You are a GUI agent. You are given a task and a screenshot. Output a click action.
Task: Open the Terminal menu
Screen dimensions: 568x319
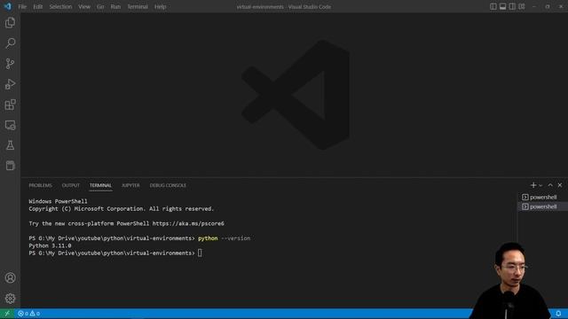pos(138,6)
